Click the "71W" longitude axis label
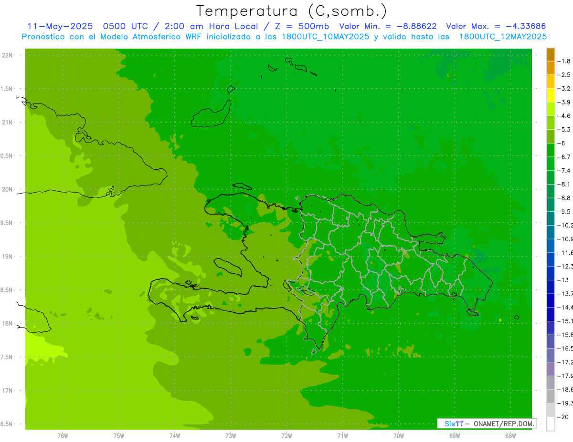This screenshot has width=573, height=442. [x=342, y=435]
